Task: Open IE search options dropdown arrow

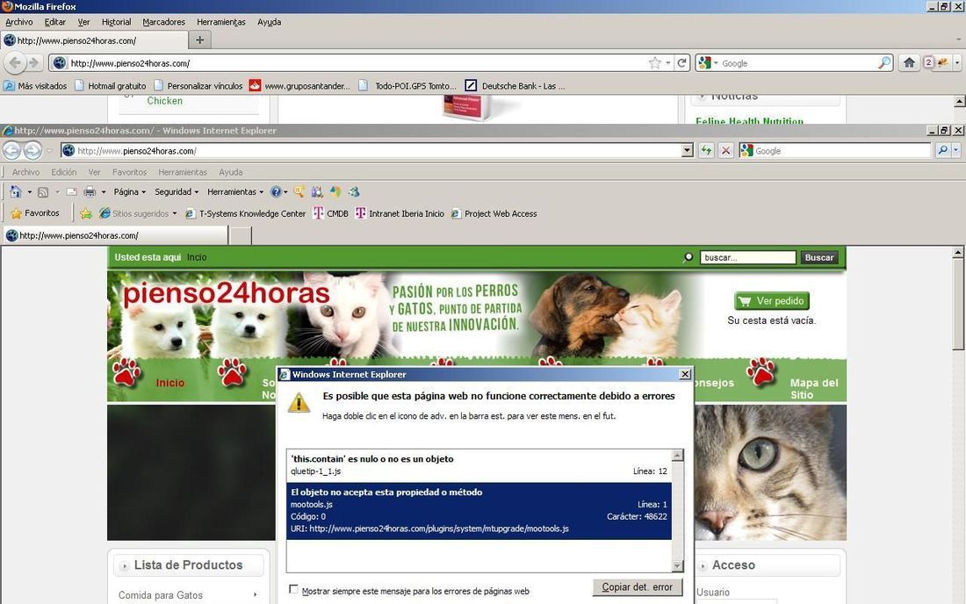Action: click(x=955, y=151)
